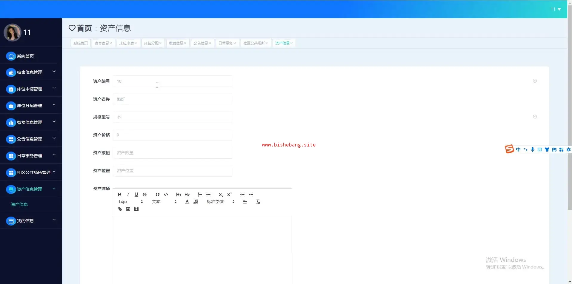Insert a blockquote in the editor
Screen dimensions: 572x284
[158, 195]
